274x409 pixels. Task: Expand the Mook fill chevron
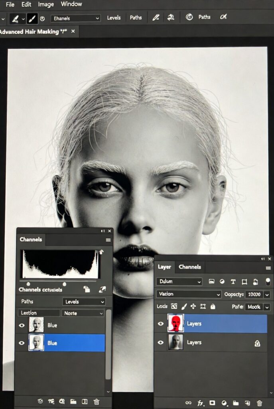[x=267, y=307]
